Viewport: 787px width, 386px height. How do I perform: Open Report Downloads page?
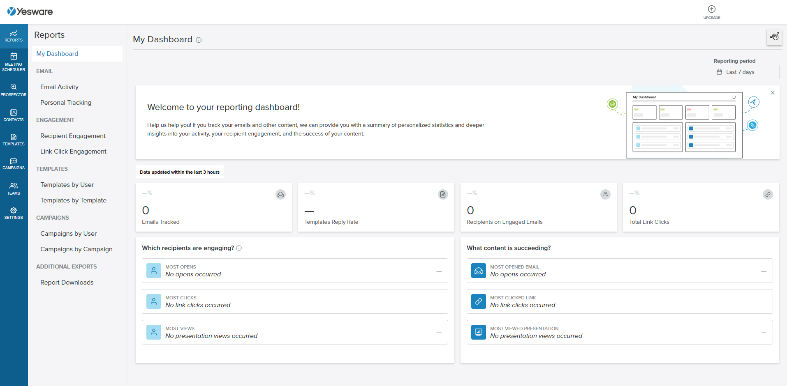click(67, 283)
